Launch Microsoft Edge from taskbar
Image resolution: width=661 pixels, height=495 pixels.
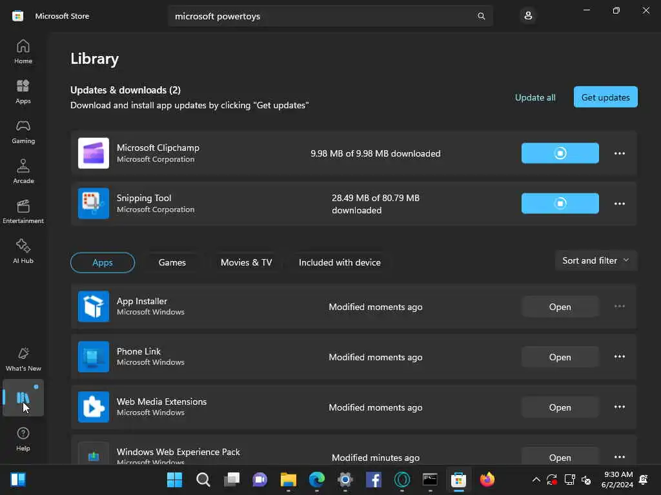click(x=316, y=480)
